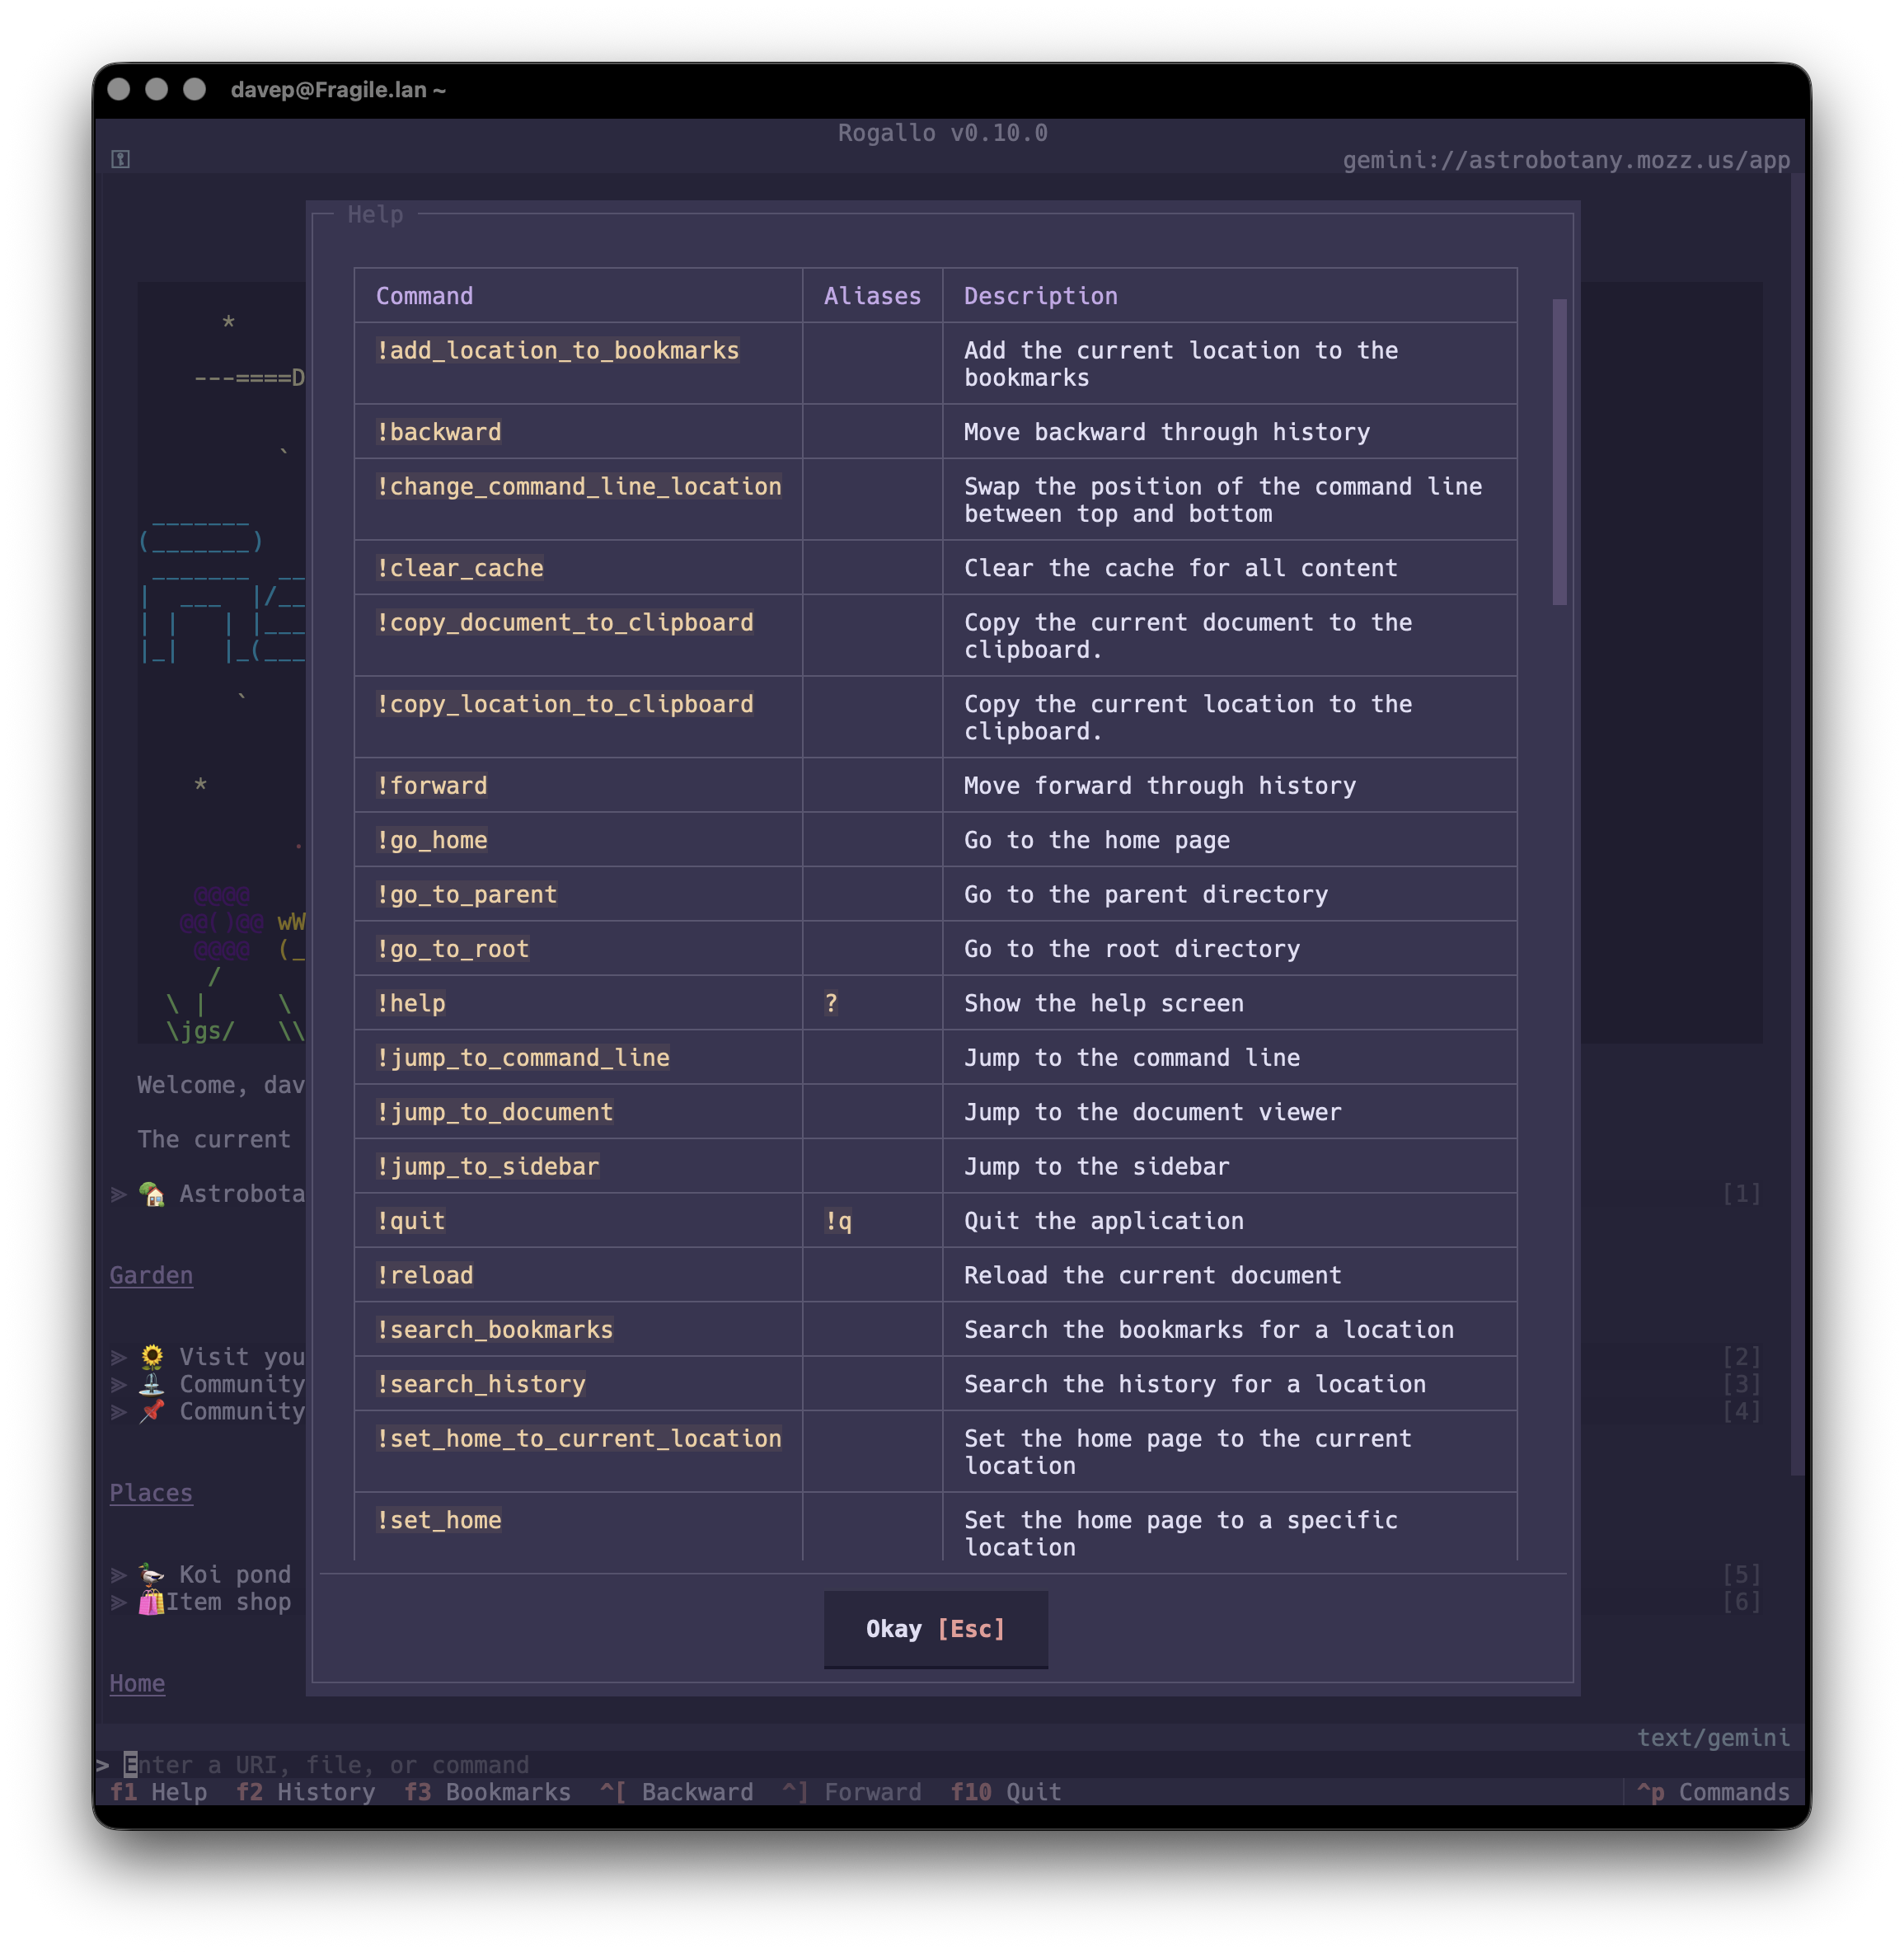
Task: Click the arrow marker before Koi pond
Action: tap(118, 1574)
